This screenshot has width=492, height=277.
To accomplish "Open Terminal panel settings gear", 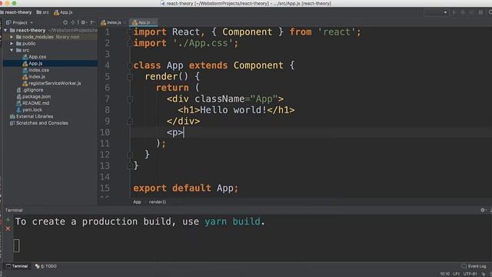I will 483,210.
